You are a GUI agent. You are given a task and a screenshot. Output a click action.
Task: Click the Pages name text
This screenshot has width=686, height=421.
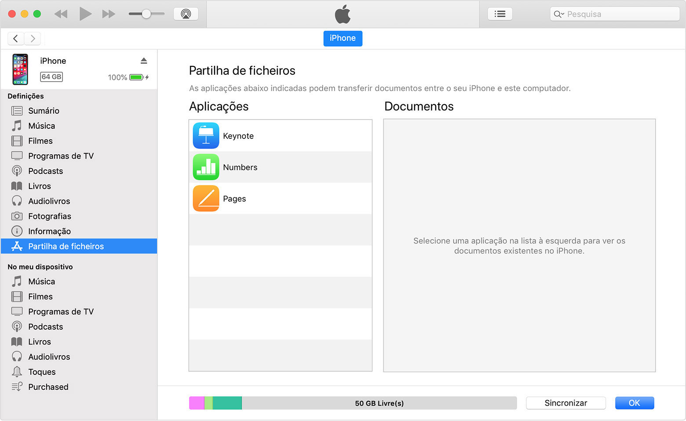pos(234,199)
